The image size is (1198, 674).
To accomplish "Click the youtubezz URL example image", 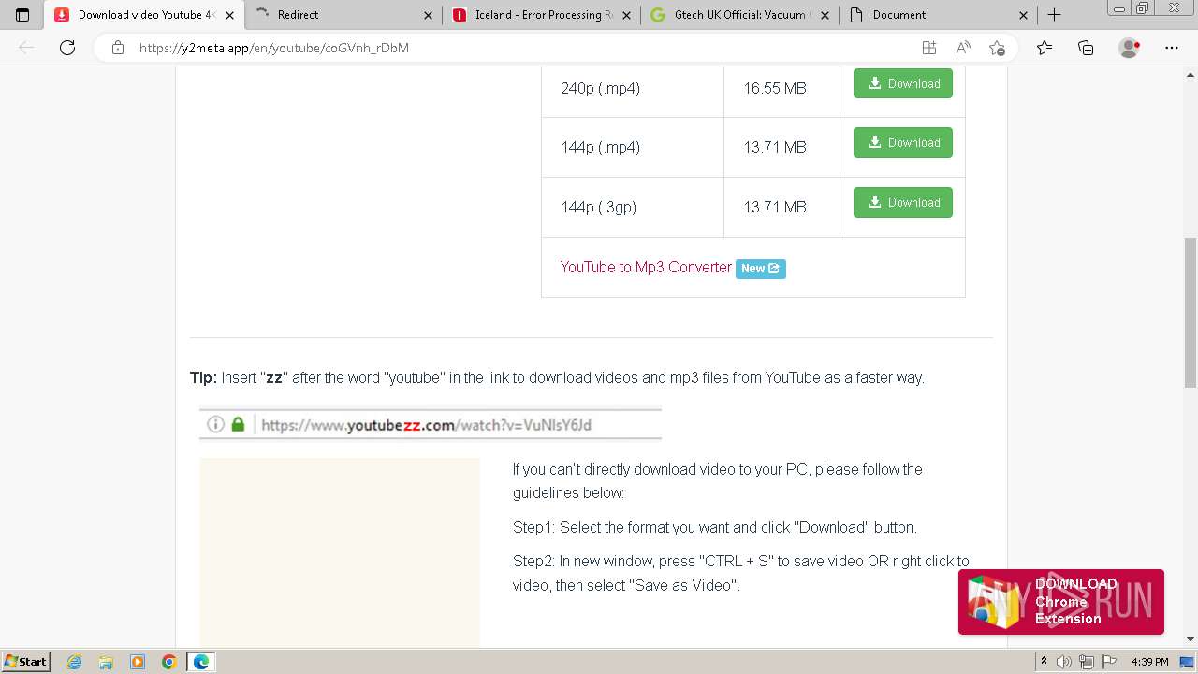I will pyautogui.click(x=431, y=424).
